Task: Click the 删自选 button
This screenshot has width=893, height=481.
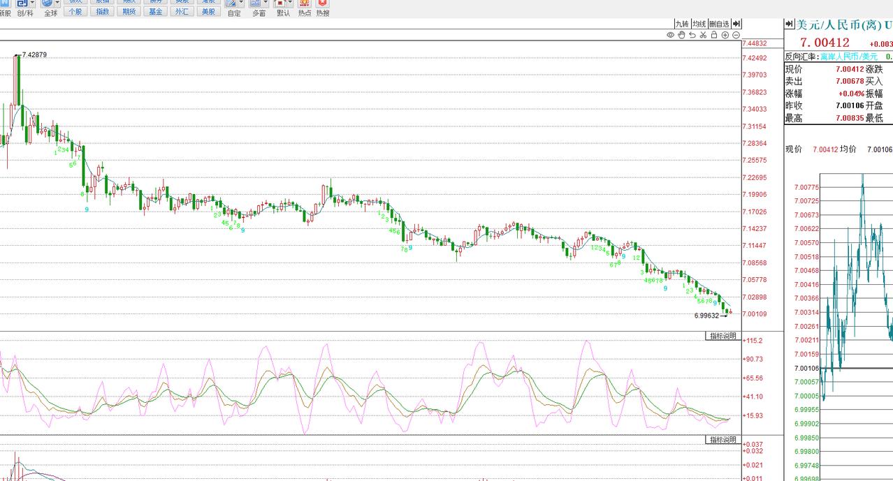Action: point(719,24)
